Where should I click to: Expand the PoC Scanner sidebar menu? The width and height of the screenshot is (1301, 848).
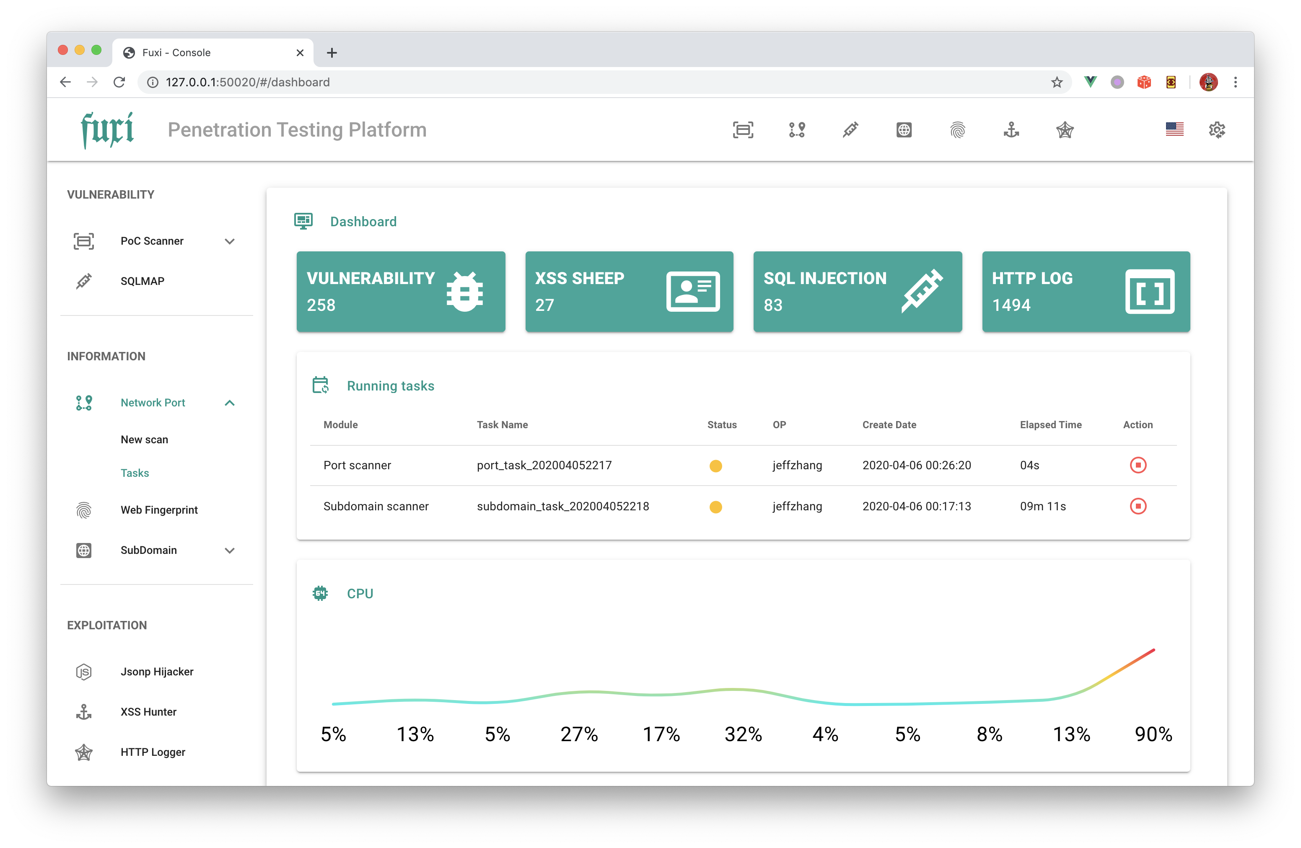[x=230, y=241]
